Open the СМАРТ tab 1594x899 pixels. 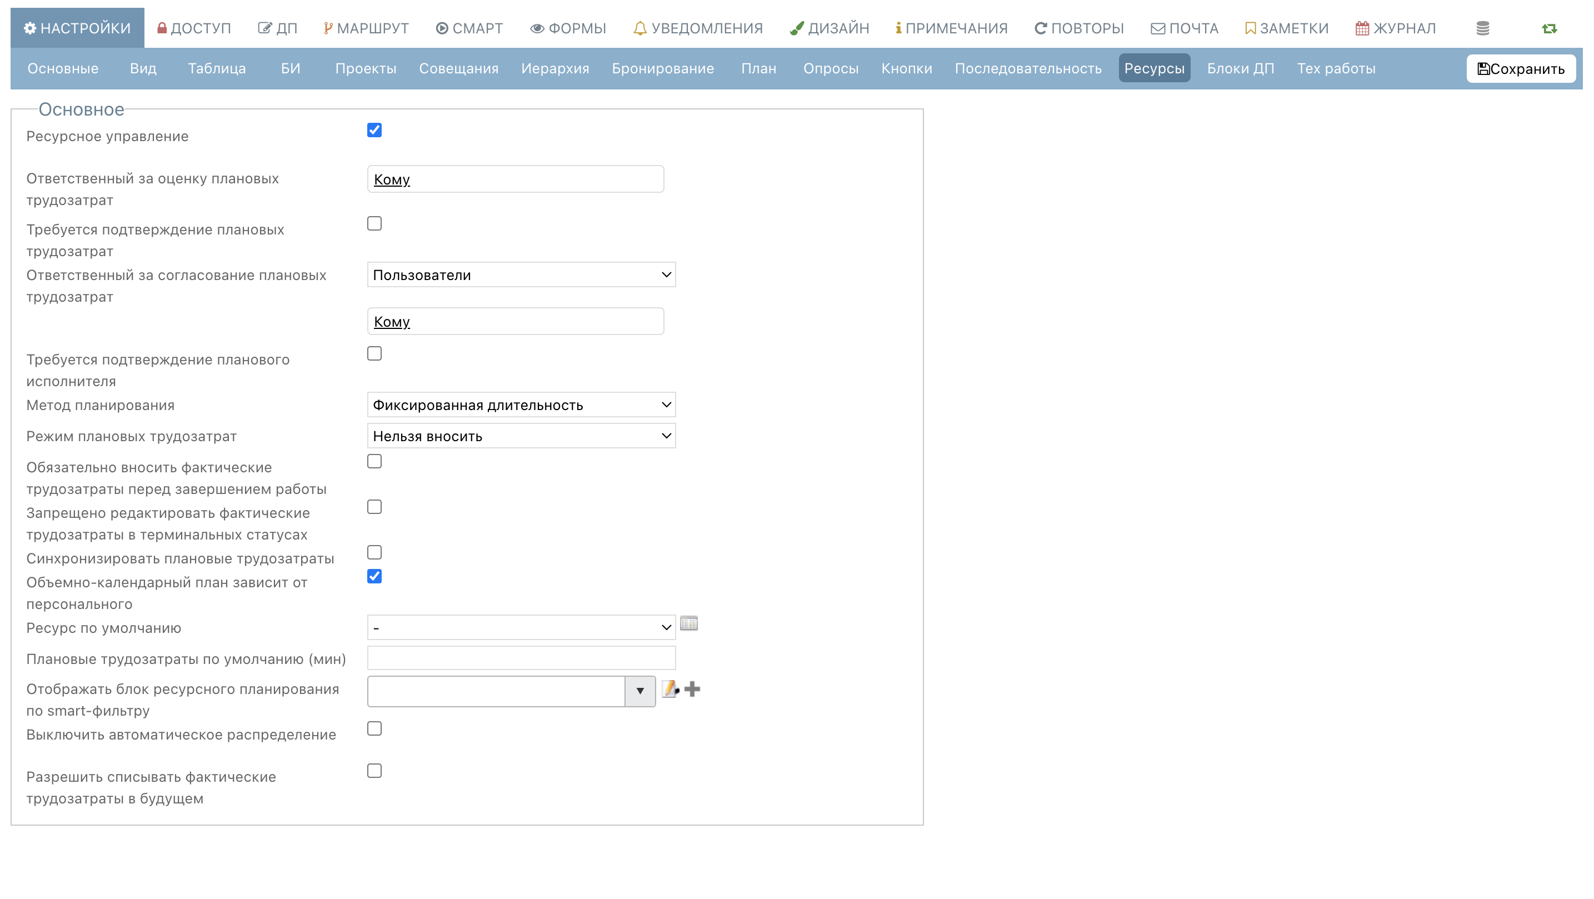click(x=469, y=28)
